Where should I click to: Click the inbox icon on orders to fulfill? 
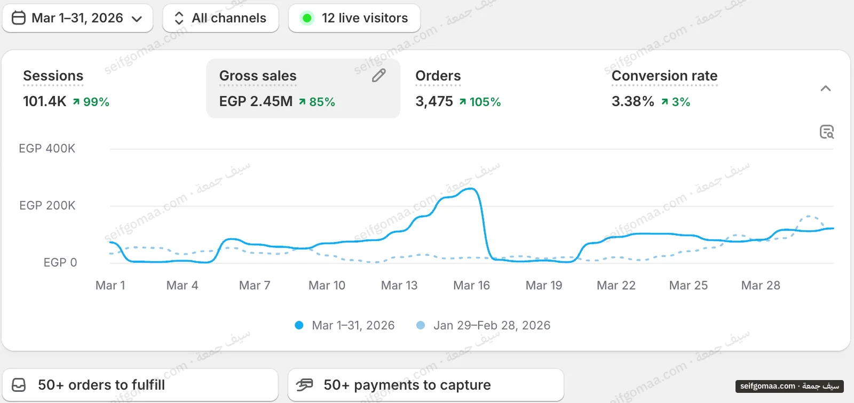click(19, 385)
